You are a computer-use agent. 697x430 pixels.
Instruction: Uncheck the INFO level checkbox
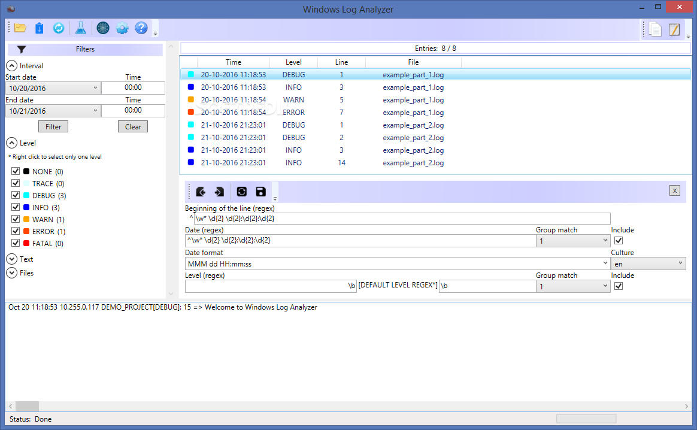[x=16, y=207]
